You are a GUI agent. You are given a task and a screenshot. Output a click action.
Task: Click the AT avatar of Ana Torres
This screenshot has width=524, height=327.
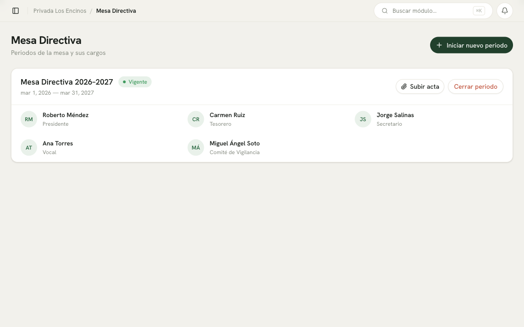(29, 147)
